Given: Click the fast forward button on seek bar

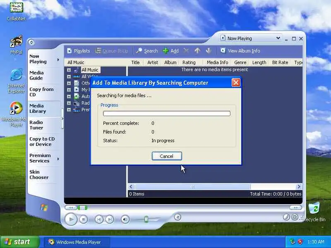Looking at the screenshot, I should 295,208.
